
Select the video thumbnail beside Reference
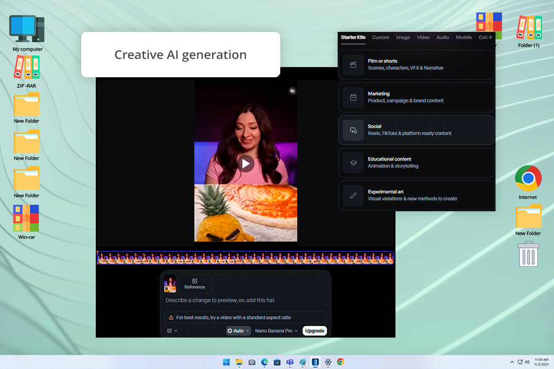(x=170, y=284)
